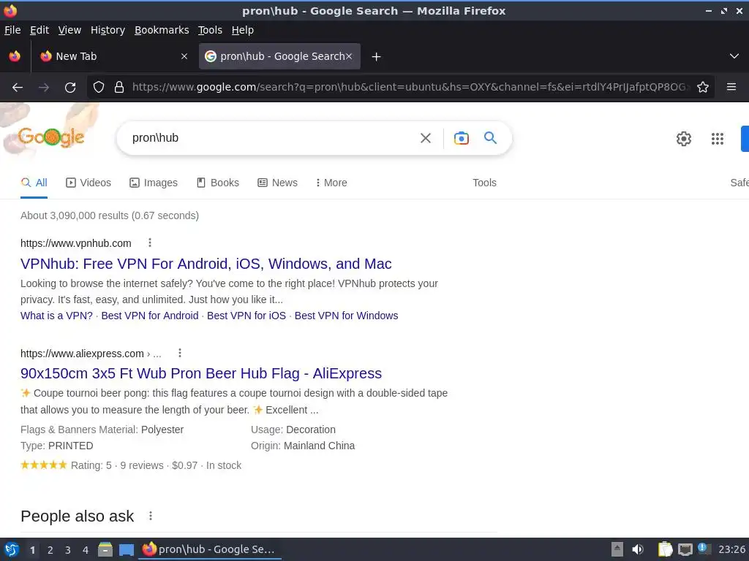This screenshot has height=561, width=749.
Task: Click into the Google search input
Action: tap(270, 138)
